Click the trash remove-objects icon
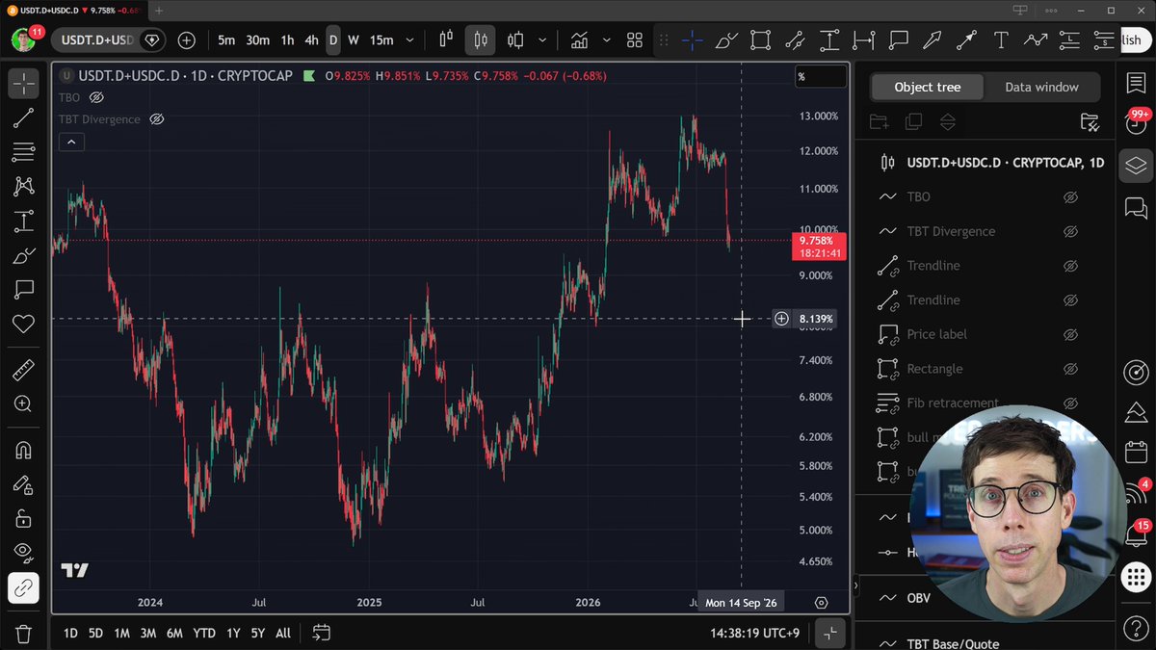 coord(23,633)
